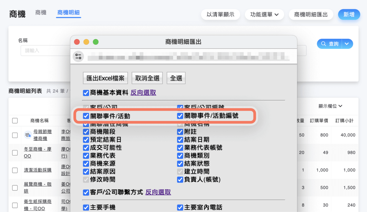
Task: Check the row checkbox for 衛生紙採購商機 - 司OO
Action: pos(15,205)
